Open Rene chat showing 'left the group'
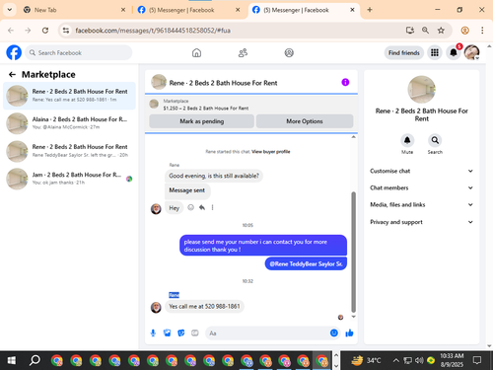493x370 pixels. pyautogui.click(x=69, y=151)
